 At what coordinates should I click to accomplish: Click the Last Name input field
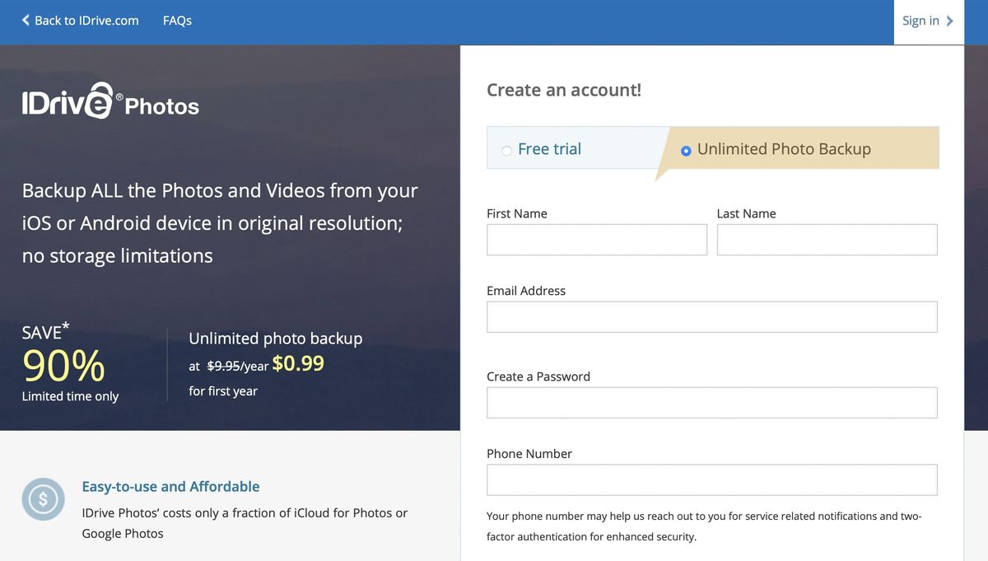827,240
